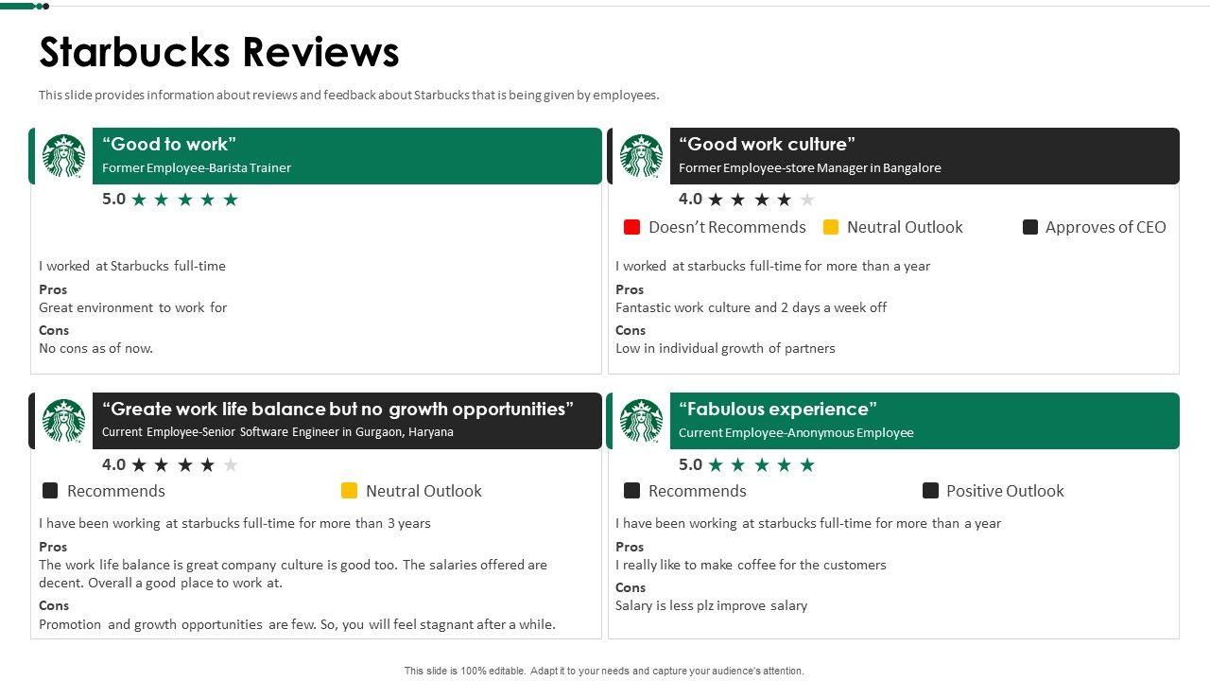Click the Pros label in the "Good work culture" review
1210x681 pixels.
point(630,289)
